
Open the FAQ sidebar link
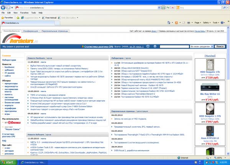4,141
